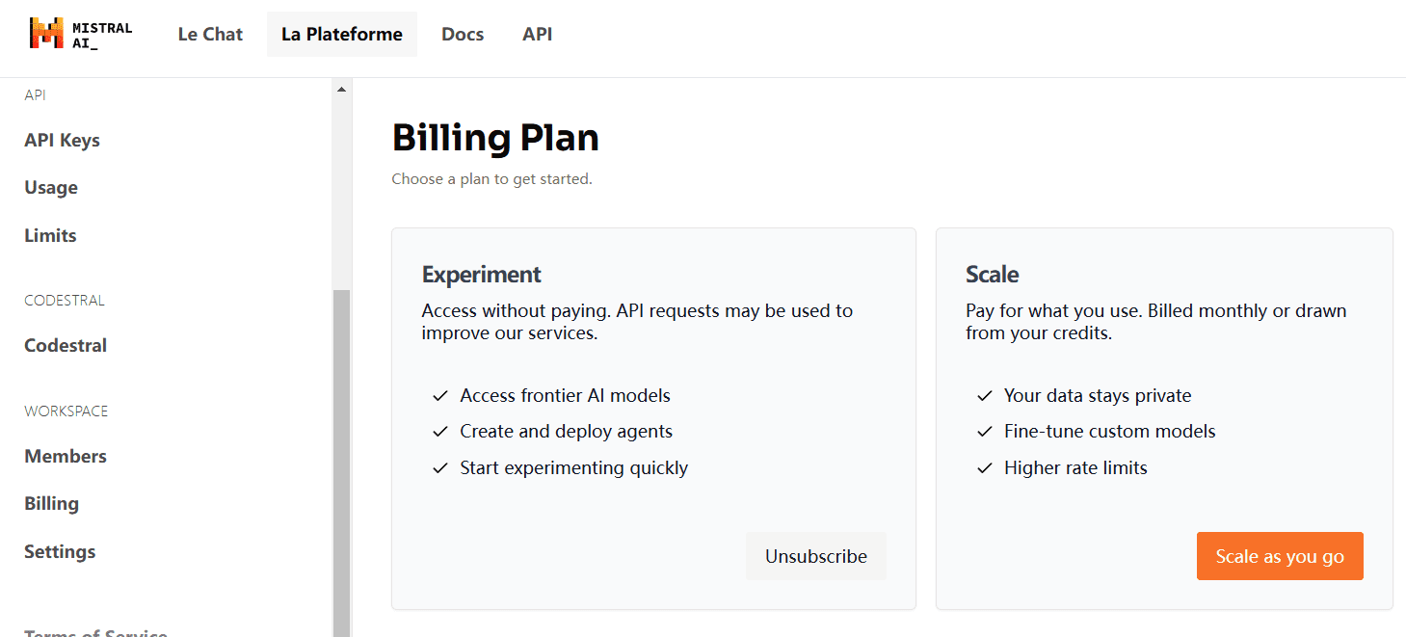Click the checkmark beside 'Start experimenting quickly'
Screen dimensions: 1406x637
coord(440,468)
